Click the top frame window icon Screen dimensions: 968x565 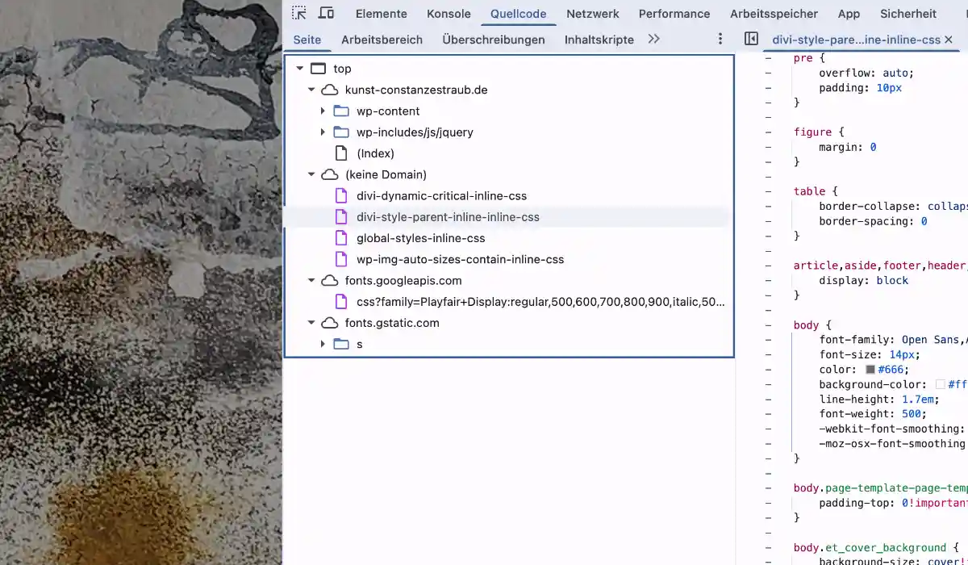[x=319, y=69]
